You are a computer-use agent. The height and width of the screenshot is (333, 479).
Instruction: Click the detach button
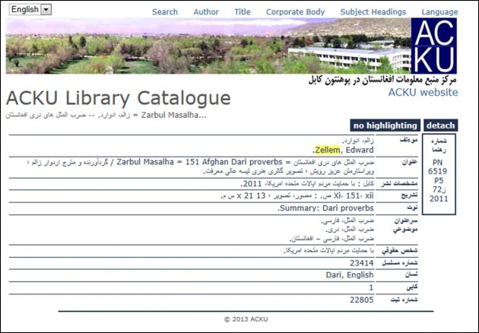coord(440,125)
